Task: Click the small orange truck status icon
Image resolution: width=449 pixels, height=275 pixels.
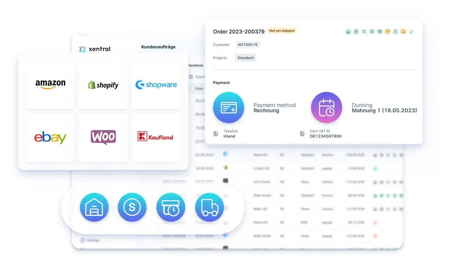Action: [x=403, y=32]
